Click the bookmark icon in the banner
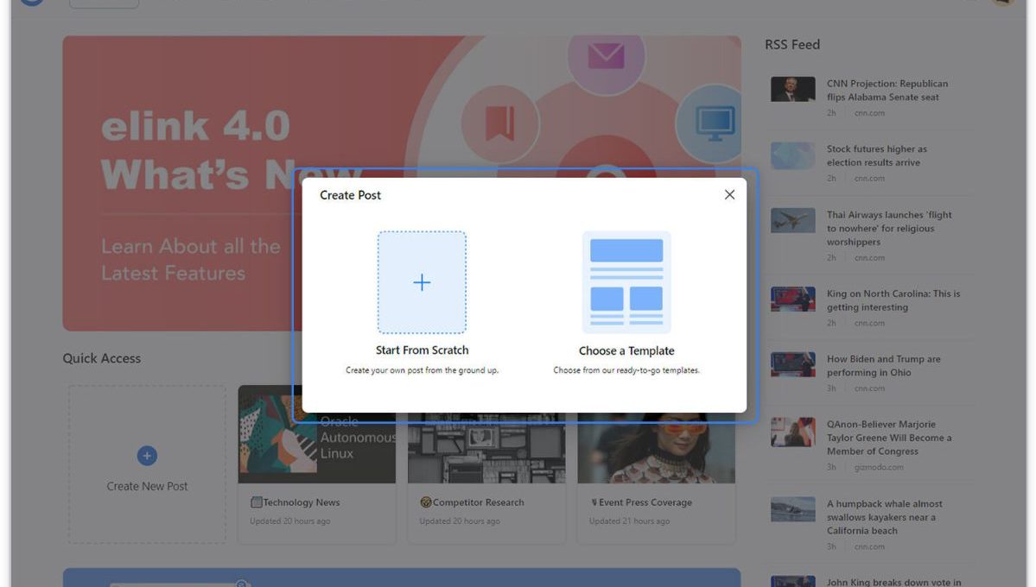This screenshot has height=587, width=1036. pyautogui.click(x=499, y=123)
